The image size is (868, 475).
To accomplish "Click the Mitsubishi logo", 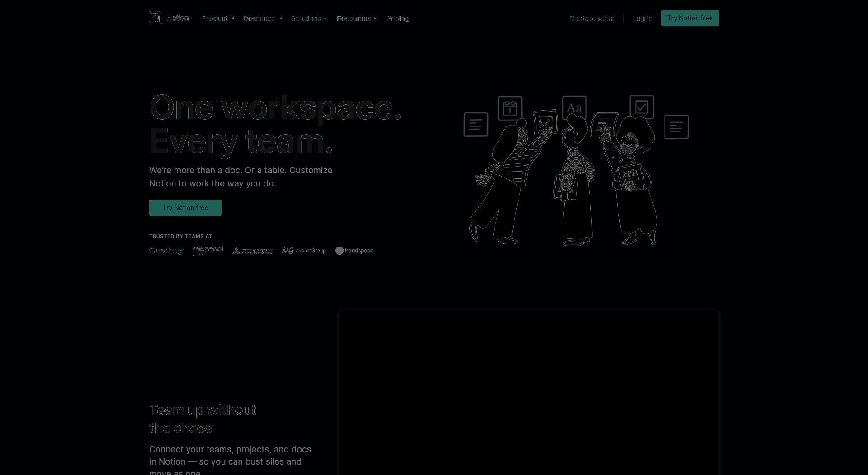I will (252, 251).
